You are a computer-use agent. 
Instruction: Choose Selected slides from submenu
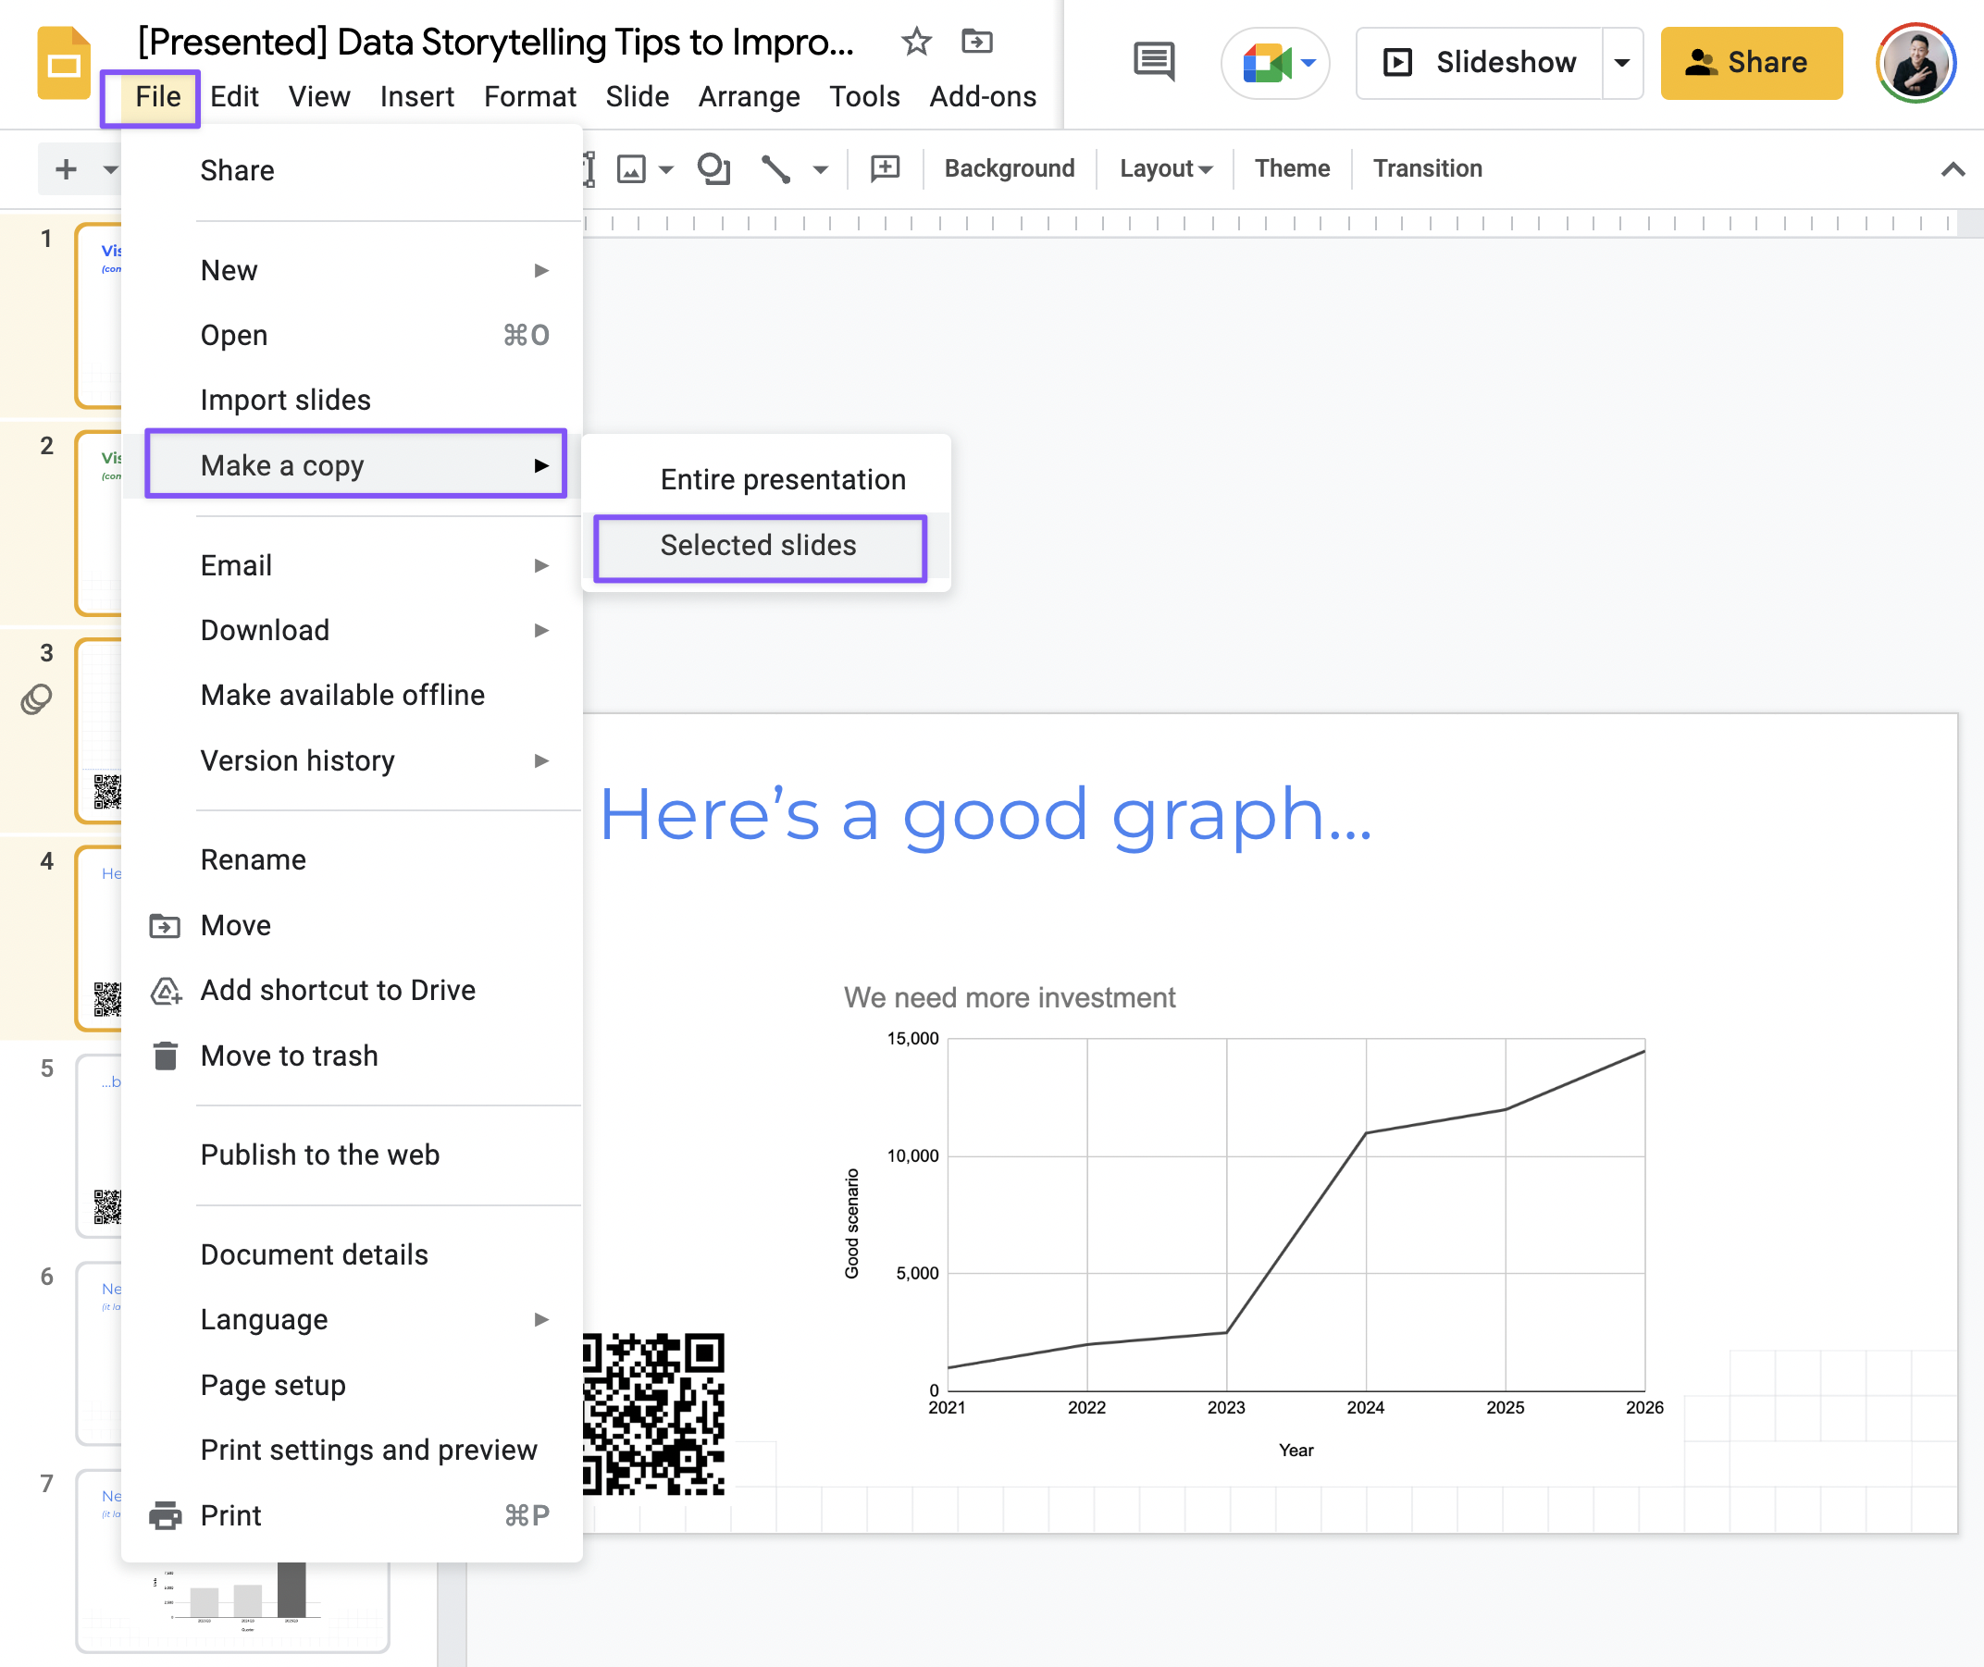[x=759, y=546]
